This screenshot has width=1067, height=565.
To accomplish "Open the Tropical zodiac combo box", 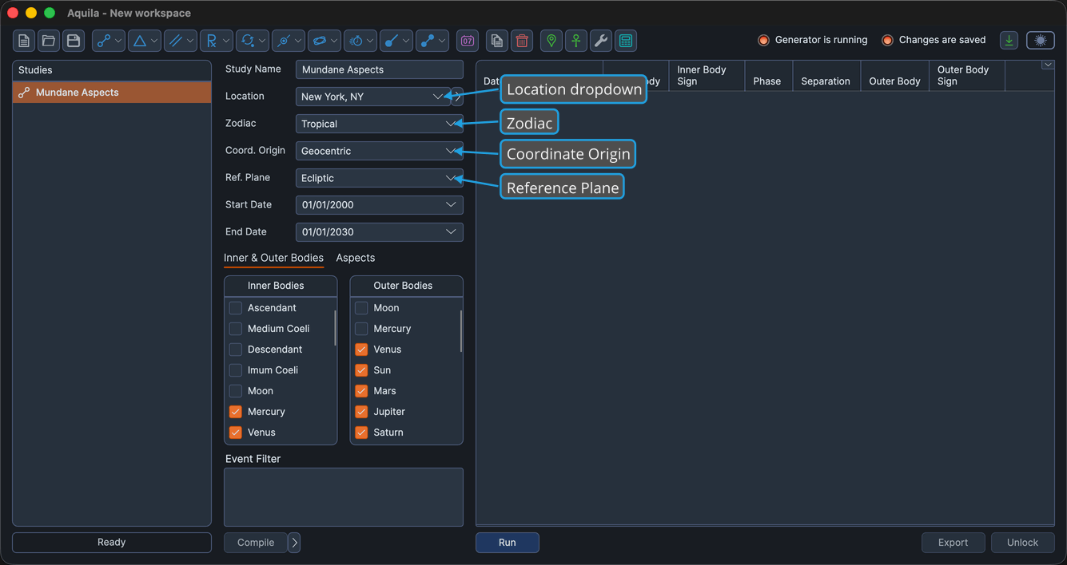I will (380, 124).
